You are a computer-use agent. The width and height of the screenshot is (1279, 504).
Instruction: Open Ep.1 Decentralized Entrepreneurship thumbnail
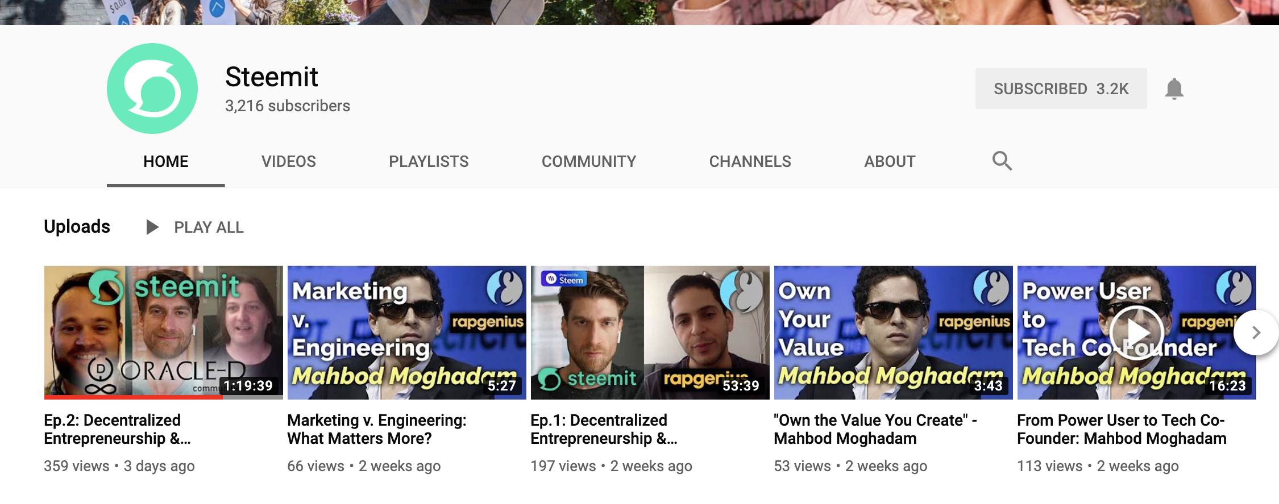[650, 333]
